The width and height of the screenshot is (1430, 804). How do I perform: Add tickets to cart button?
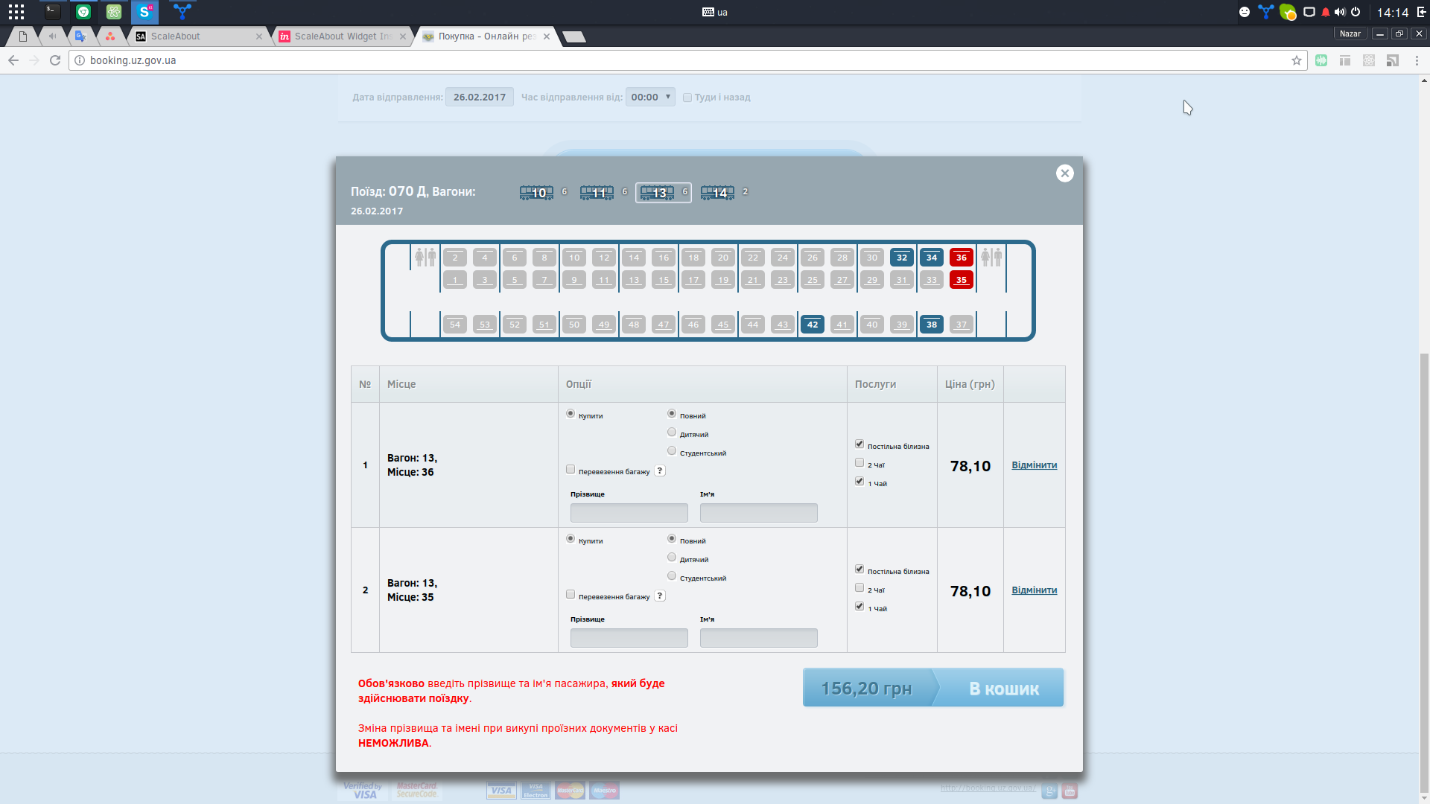coord(933,688)
